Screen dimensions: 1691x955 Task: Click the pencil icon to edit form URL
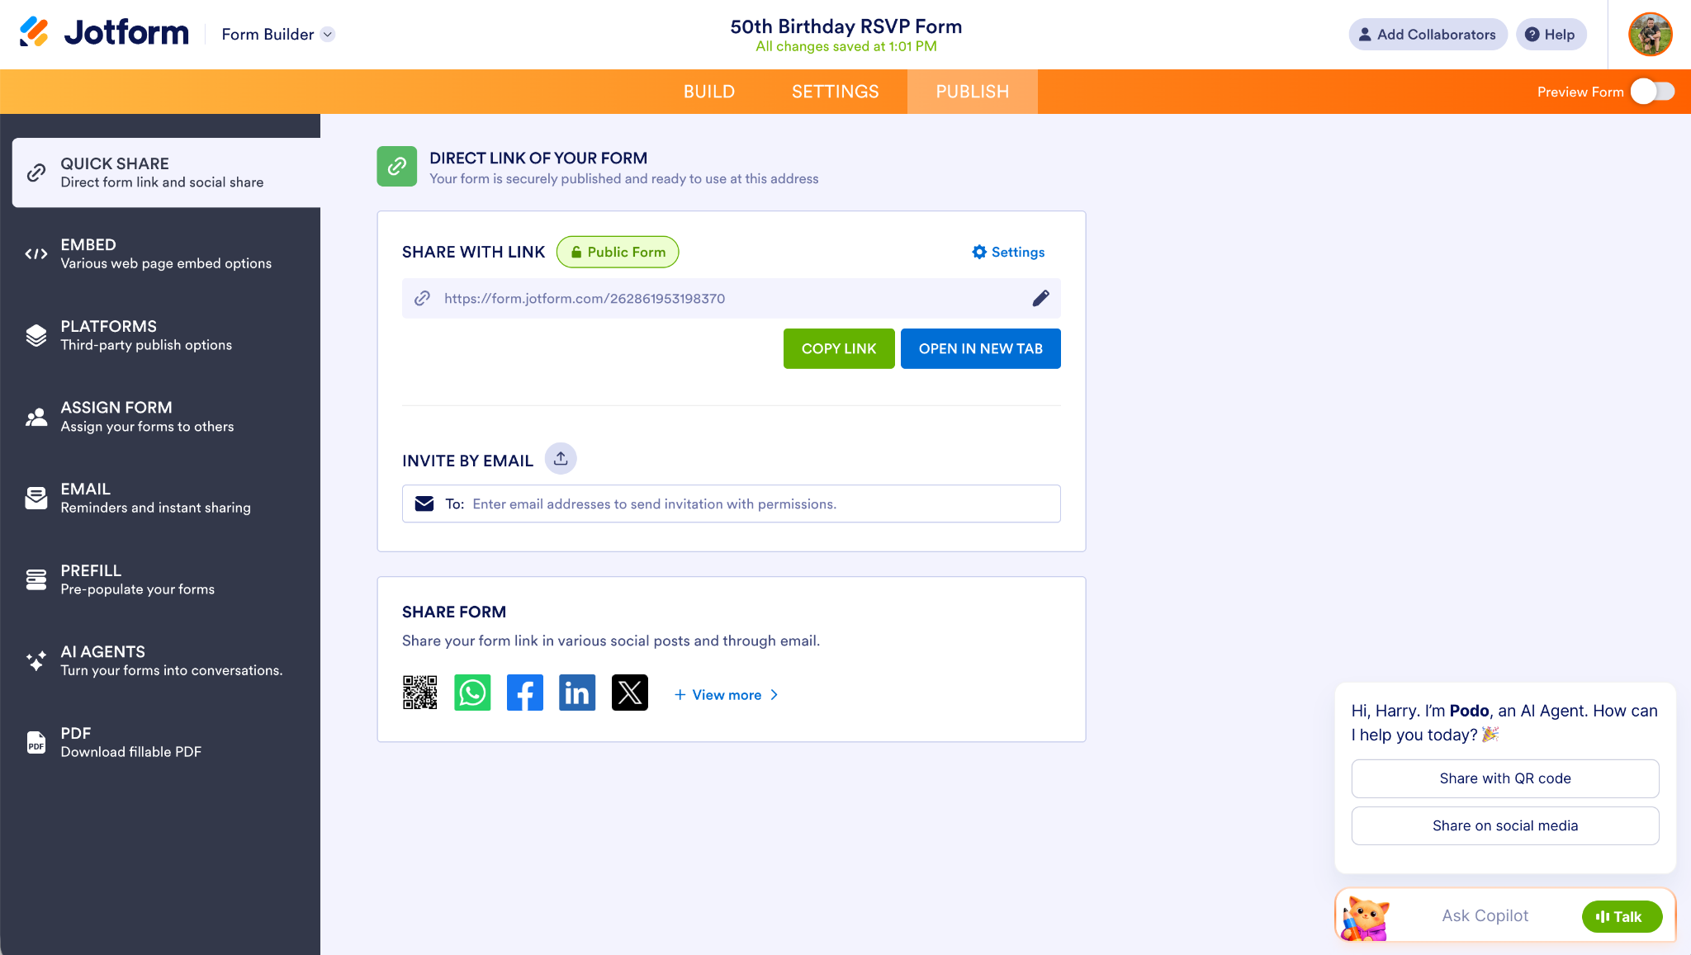[1040, 298]
